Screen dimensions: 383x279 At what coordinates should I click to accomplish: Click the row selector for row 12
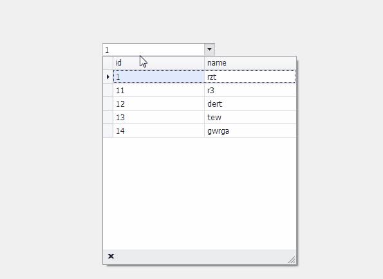pos(108,104)
